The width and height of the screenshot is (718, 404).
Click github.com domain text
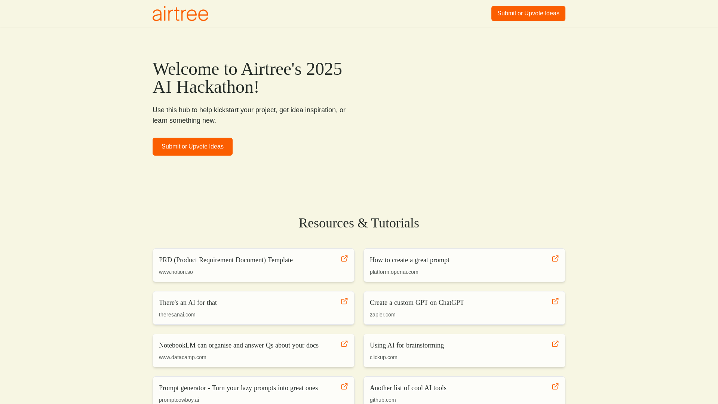pos(383,400)
